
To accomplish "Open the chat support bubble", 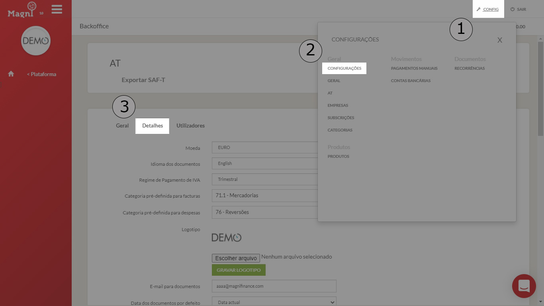I will (x=524, y=286).
